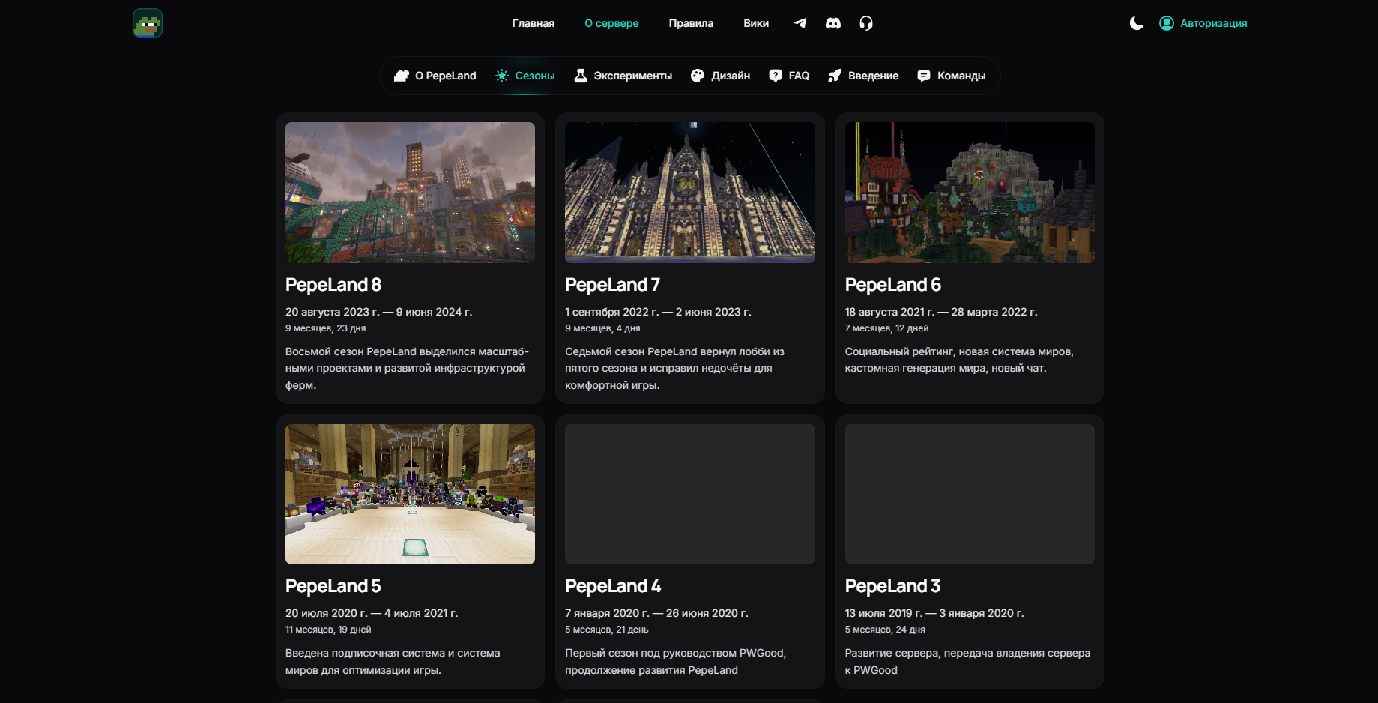Click the date range 1 сентября 2022 г. — 2 июня 2023 г.
Image resolution: width=1378 pixels, height=703 pixels.
pos(658,312)
